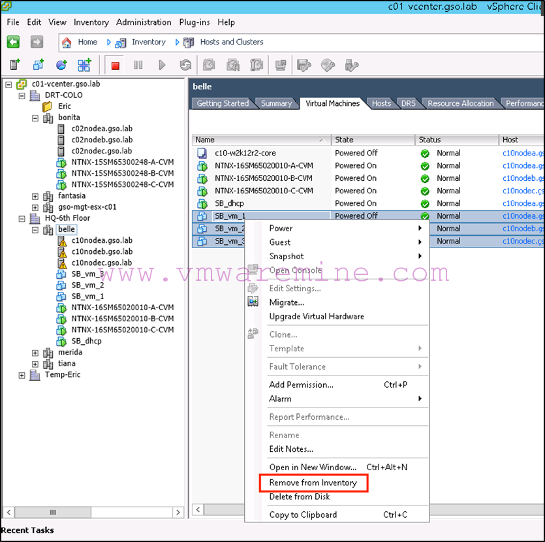Viewport: 545px width, 542px height.
Task: Click the Add Host toolbar icon
Action: 15,65
